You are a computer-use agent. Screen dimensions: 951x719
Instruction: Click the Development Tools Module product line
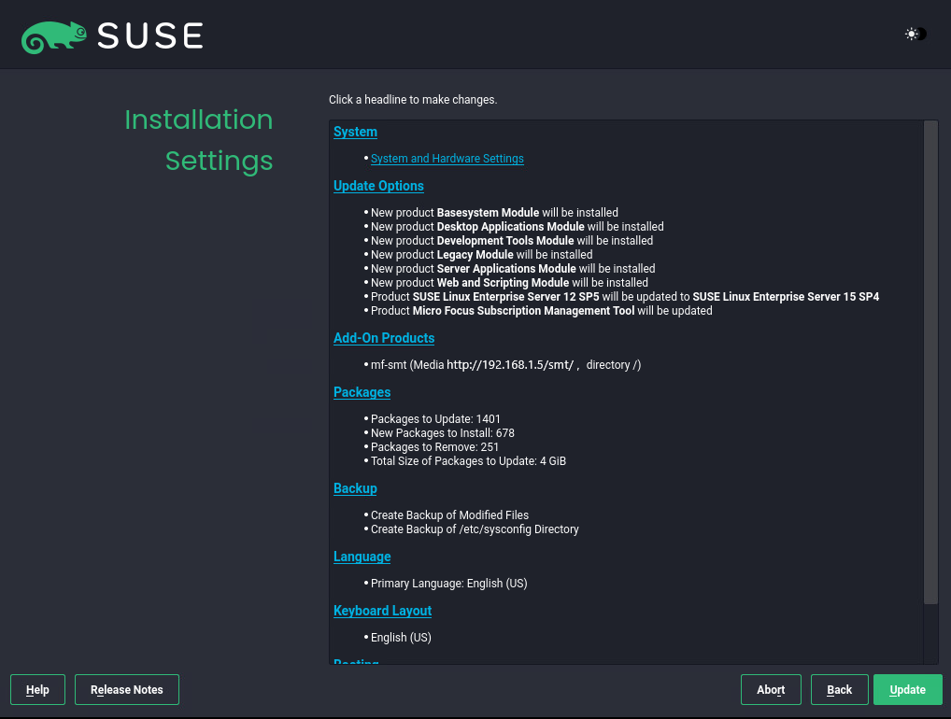pos(512,241)
